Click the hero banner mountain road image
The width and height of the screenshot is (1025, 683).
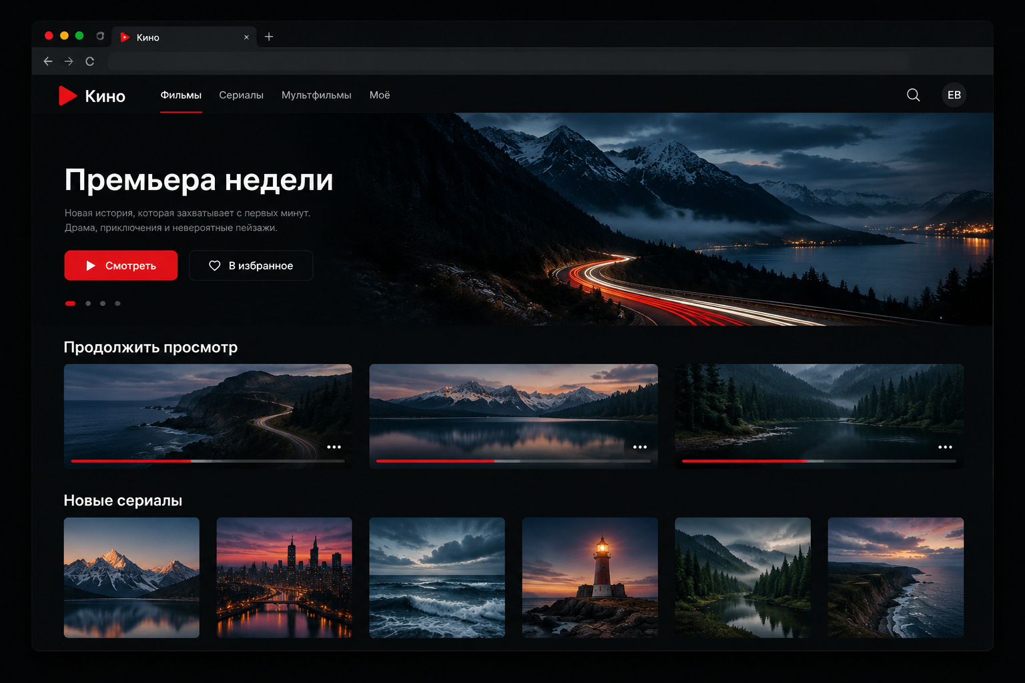[x=674, y=219]
